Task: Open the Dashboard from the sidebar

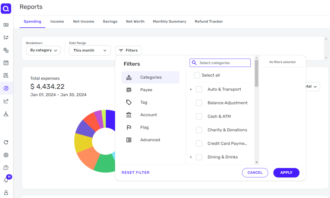Action: click(x=6, y=25)
